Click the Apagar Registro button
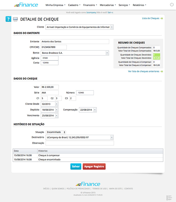The height and width of the screenshot is (202, 176). coord(94,166)
